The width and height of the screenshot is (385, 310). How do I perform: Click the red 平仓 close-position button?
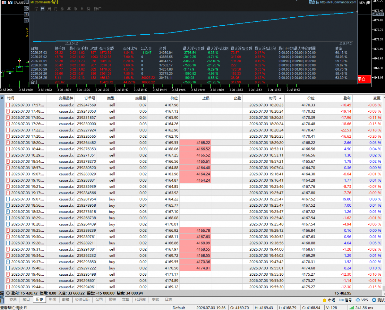tap(364, 79)
